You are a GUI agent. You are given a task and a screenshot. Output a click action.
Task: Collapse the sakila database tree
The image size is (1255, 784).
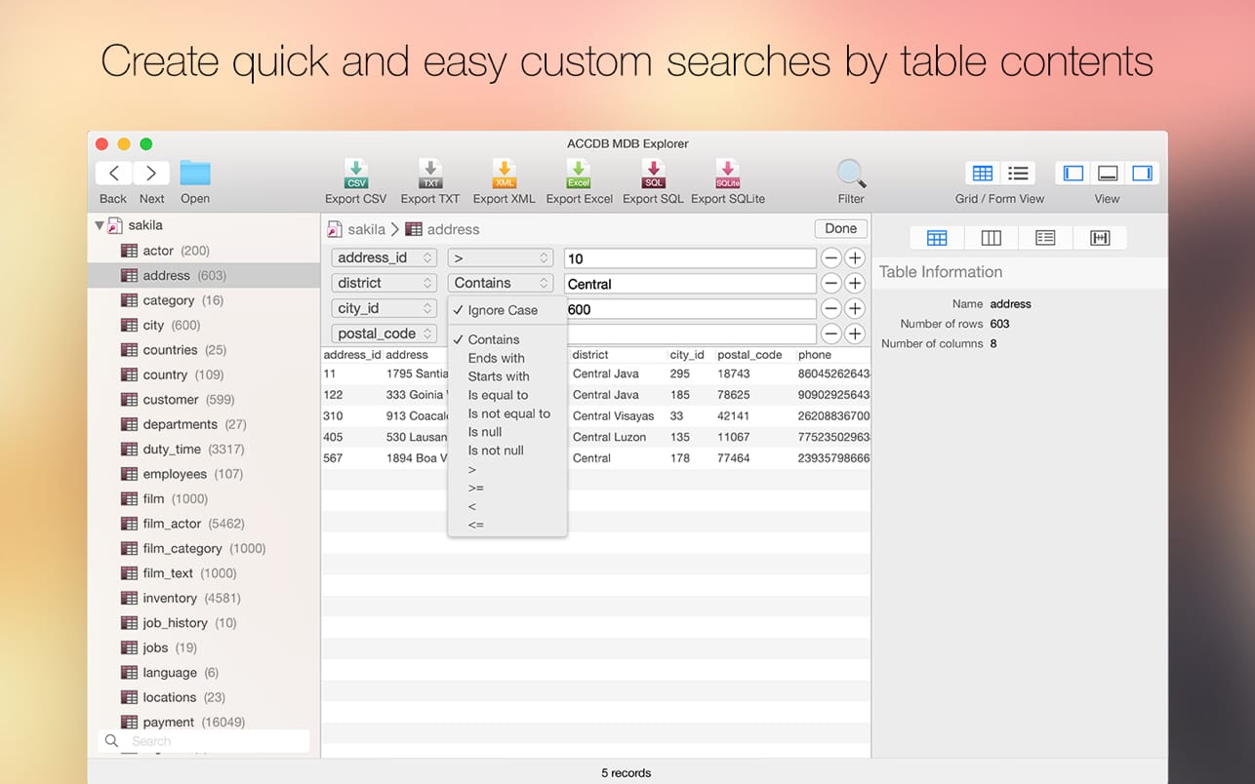click(x=101, y=225)
